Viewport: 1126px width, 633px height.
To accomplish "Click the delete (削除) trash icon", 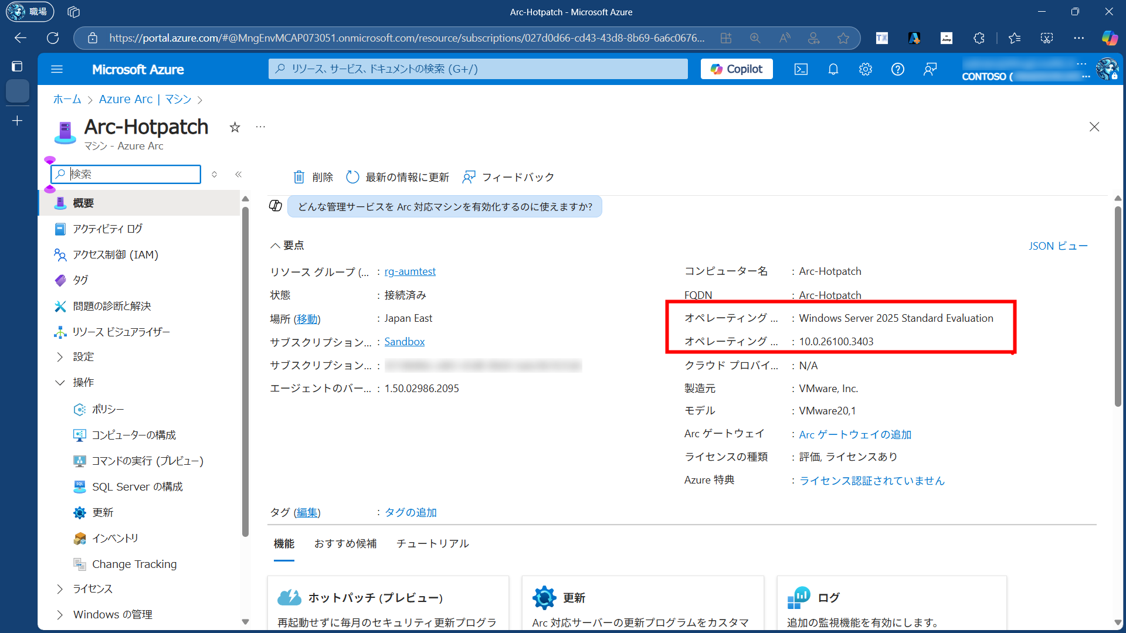I will click(x=299, y=177).
